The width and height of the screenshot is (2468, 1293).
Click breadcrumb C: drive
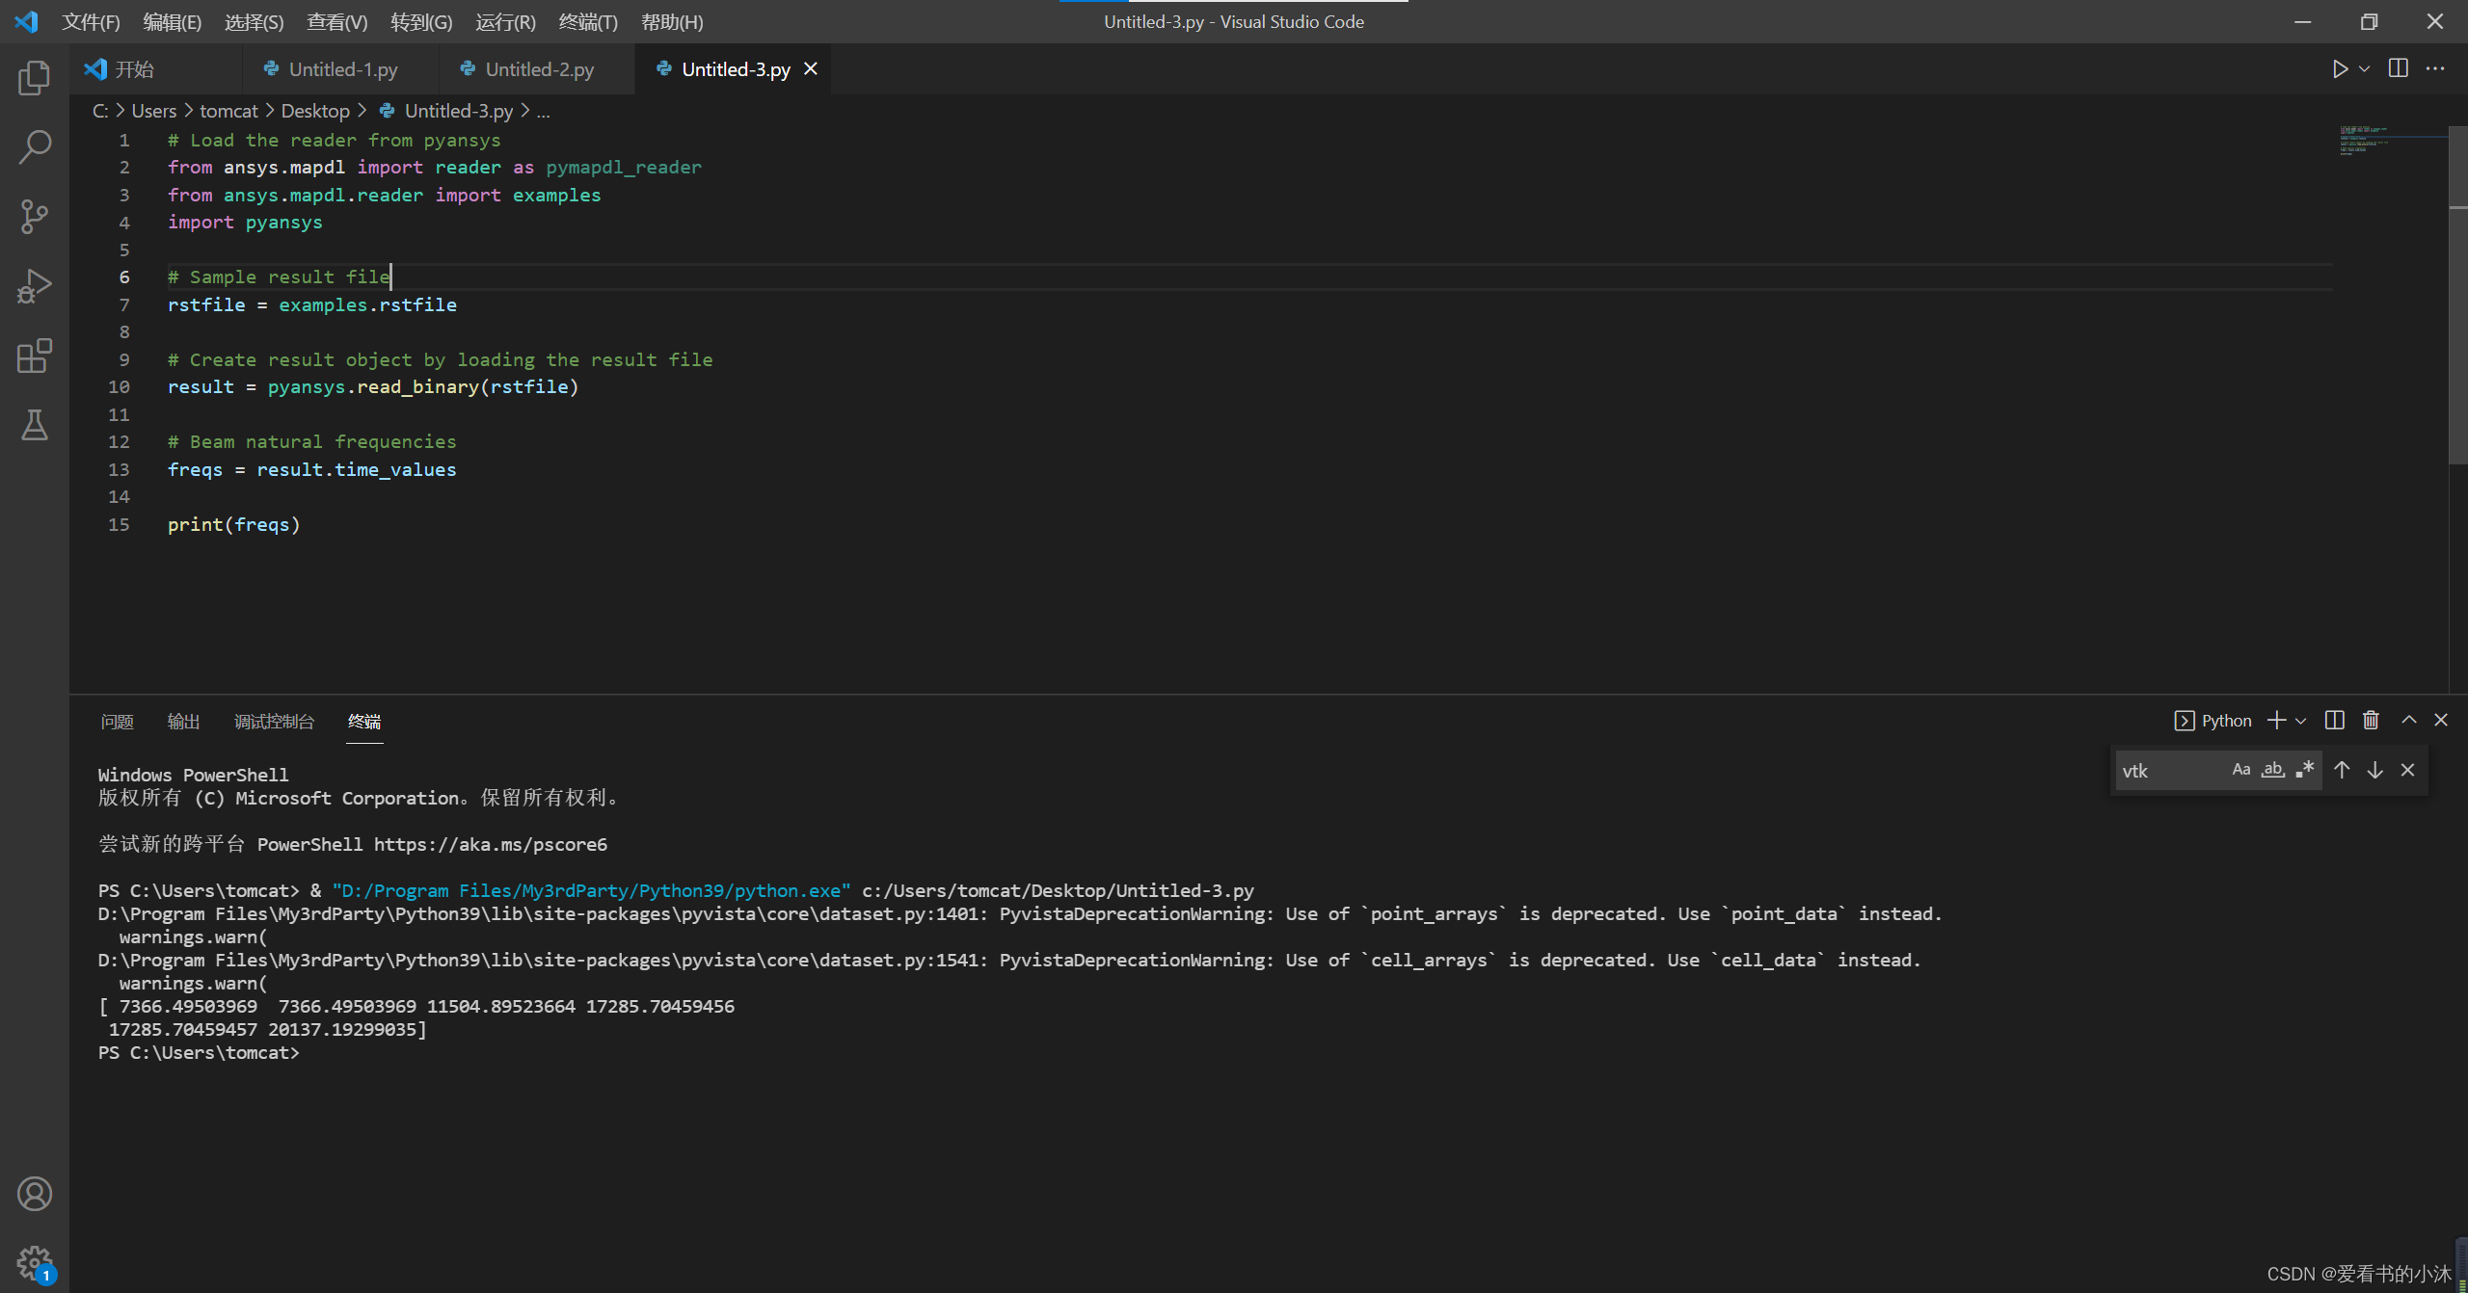pos(100,111)
